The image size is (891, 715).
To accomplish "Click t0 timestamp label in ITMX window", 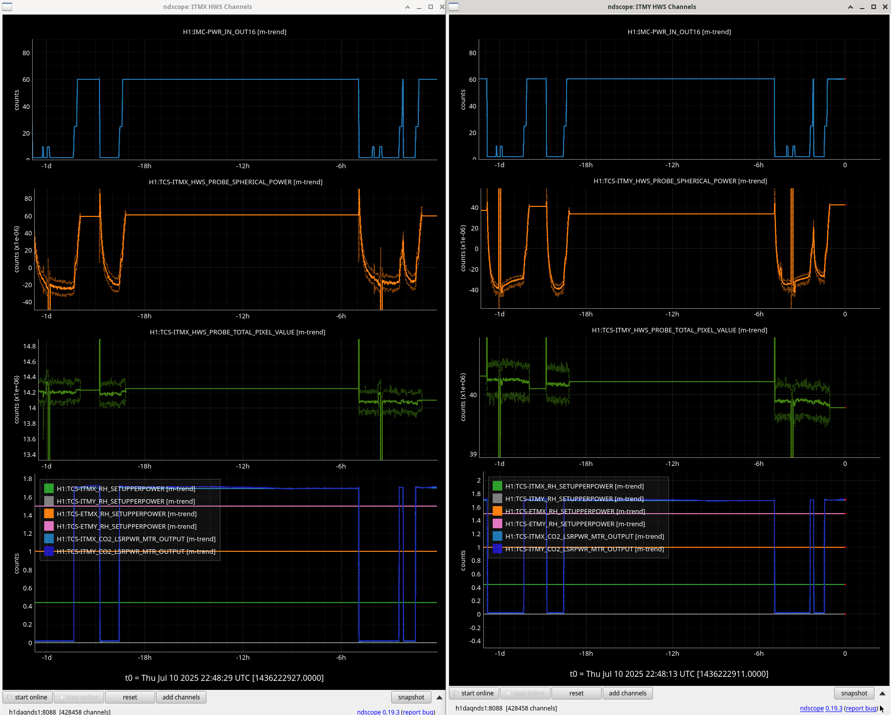I will coord(224,678).
